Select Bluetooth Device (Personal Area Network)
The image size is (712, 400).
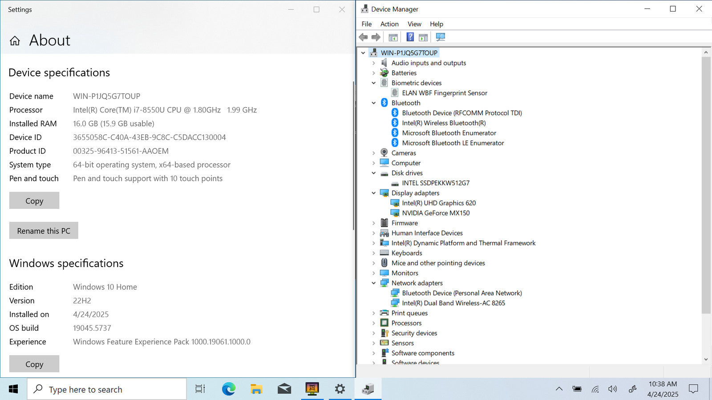(x=462, y=293)
